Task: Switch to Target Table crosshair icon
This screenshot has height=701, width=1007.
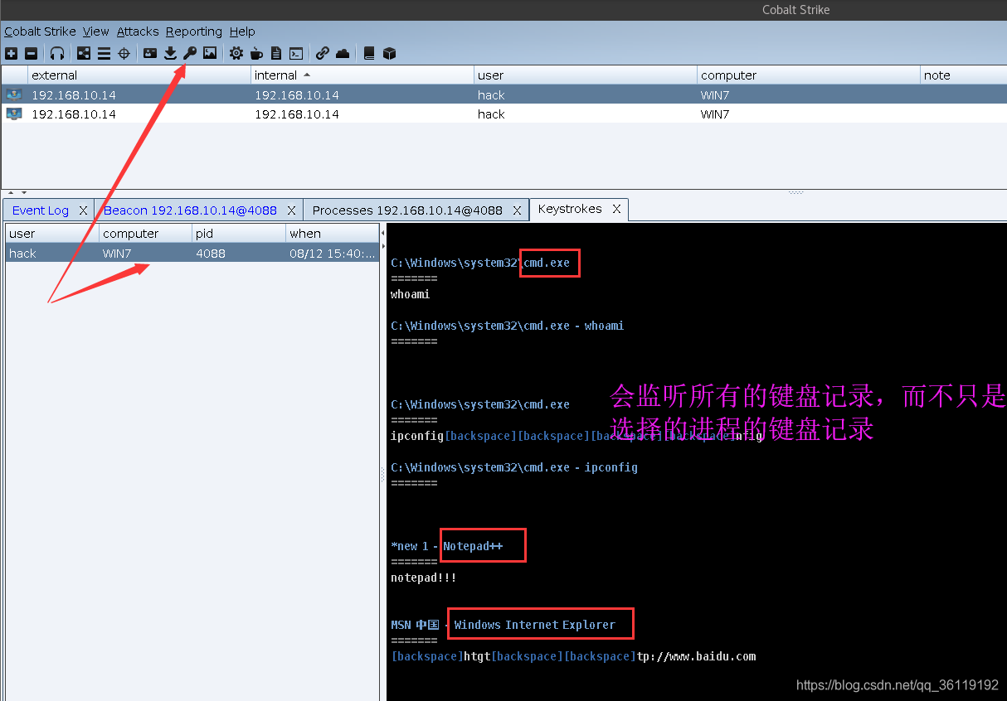Action: [124, 53]
